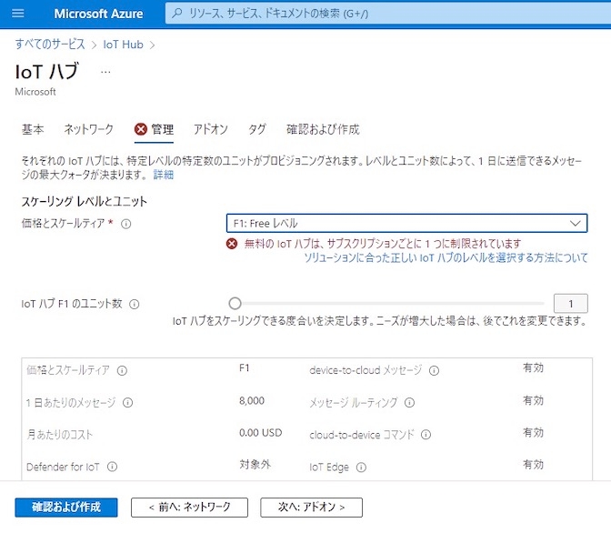
Task: Open info icon for メッセージ ルーティング
Action: pos(409,402)
